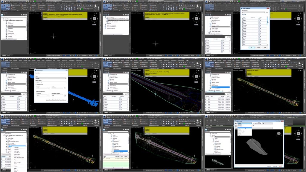Select Contours tree item beside Object Viewer
This screenshot has height=172, width=306.
(x=218, y=146)
